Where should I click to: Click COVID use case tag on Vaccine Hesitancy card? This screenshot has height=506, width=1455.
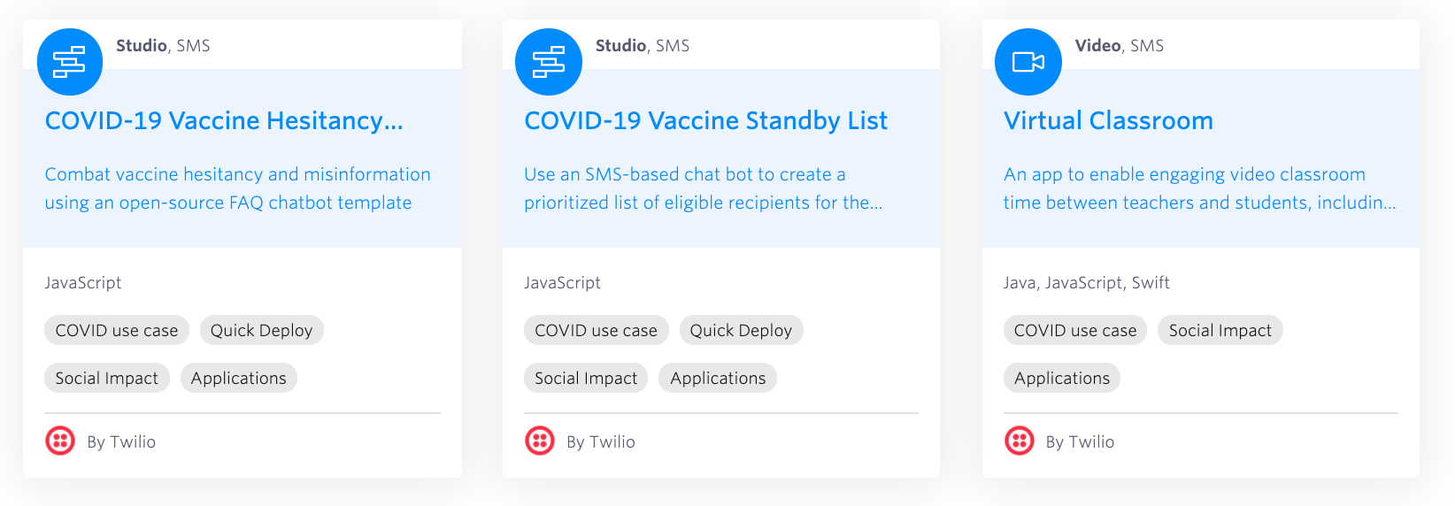pos(117,330)
